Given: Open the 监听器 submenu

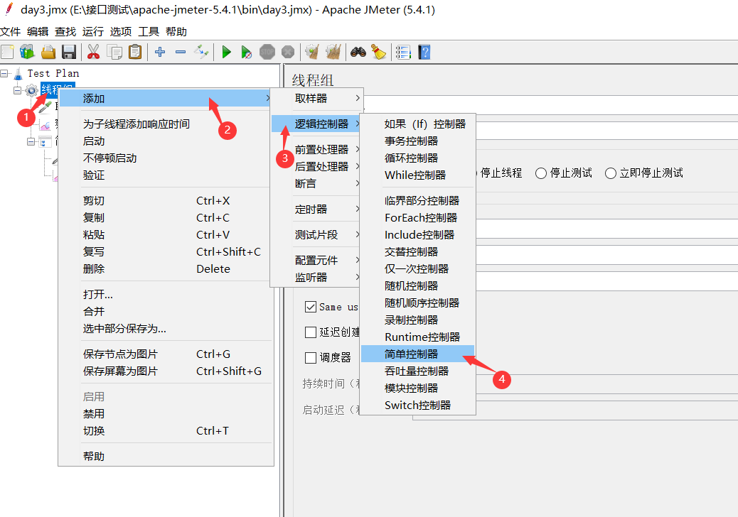Looking at the screenshot, I should pos(317,277).
